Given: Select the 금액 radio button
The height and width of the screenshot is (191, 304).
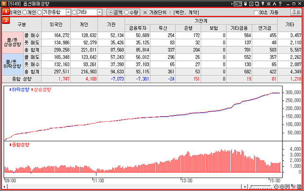Looking at the screenshot, I should click(x=110, y=12).
